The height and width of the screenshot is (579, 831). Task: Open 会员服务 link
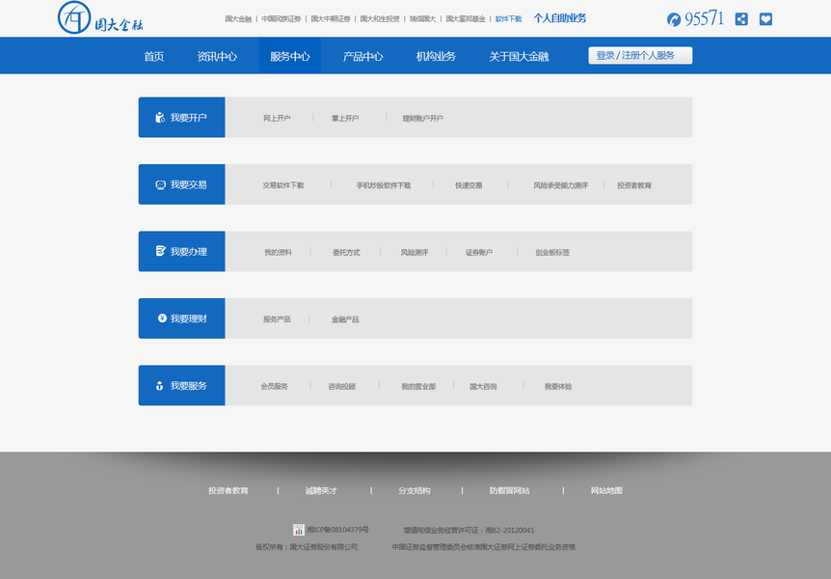pos(274,386)
